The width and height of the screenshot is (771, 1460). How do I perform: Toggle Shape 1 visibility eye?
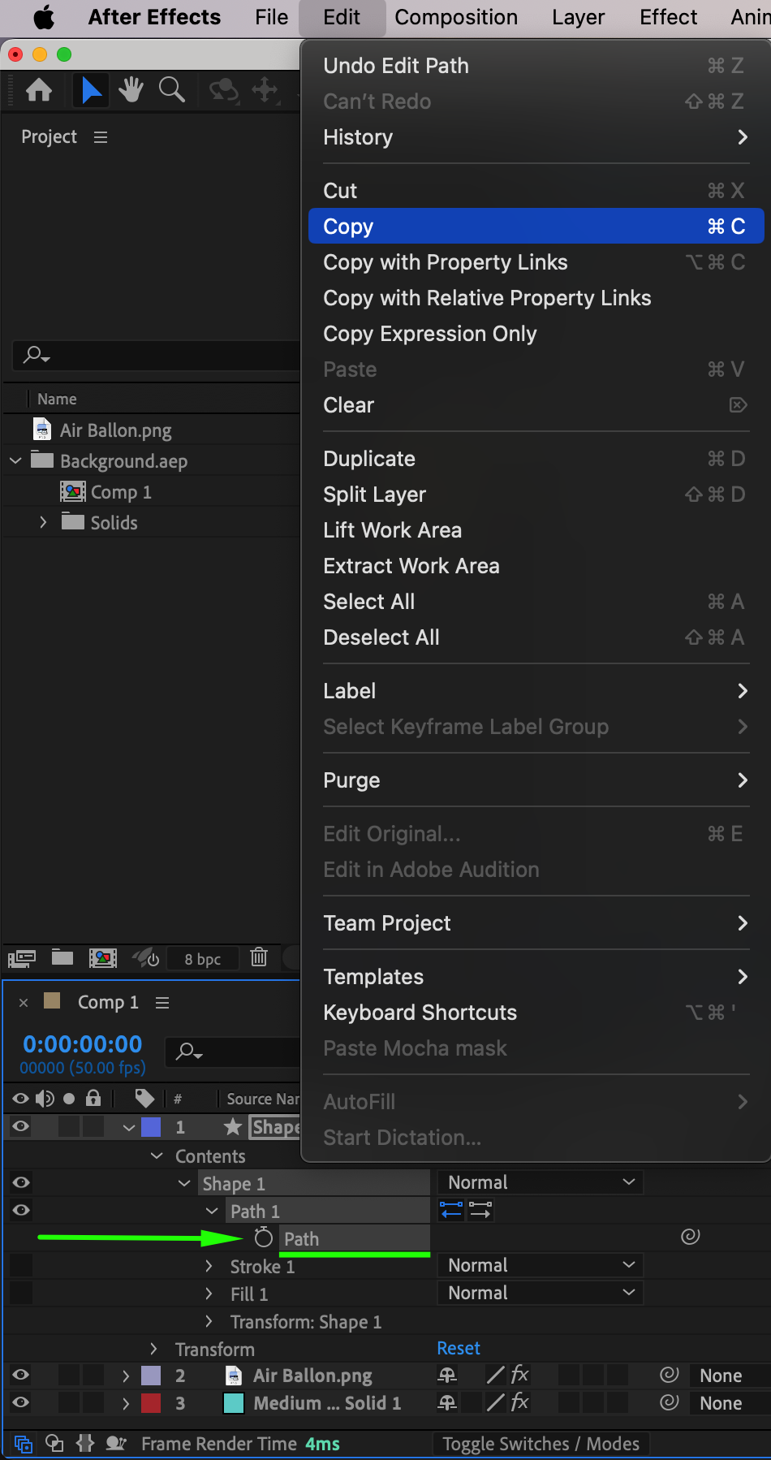(x=21, y=1182)
